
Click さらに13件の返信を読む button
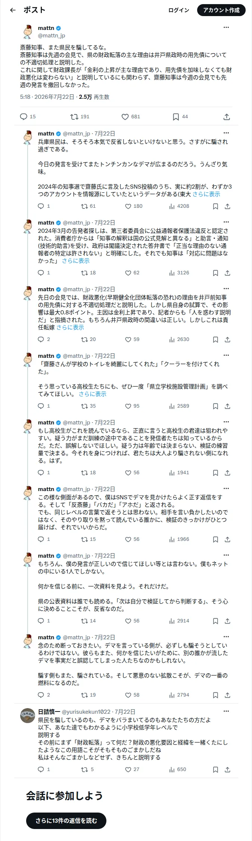point(66,820)
